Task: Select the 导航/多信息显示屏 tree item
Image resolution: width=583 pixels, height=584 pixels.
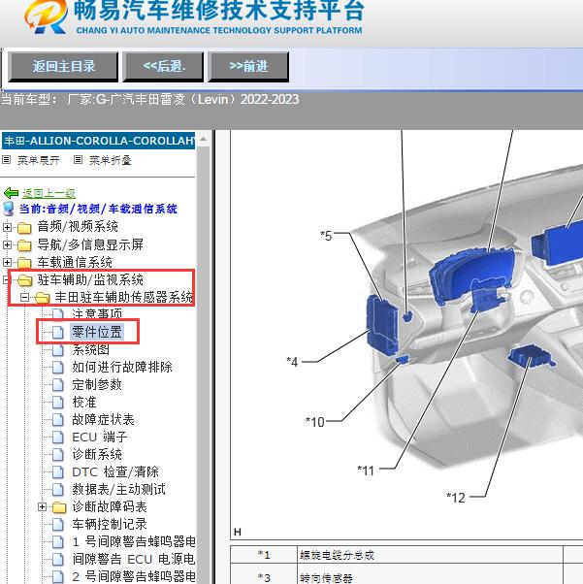Action: tap(90, 244)
